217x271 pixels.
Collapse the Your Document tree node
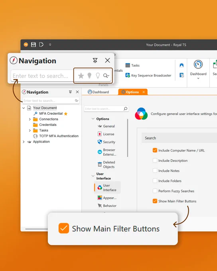click(x=24, y=108)
